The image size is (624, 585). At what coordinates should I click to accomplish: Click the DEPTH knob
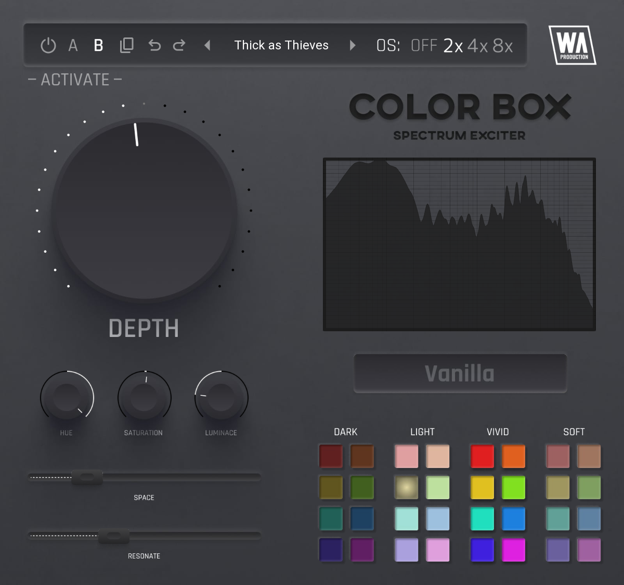(x=144, y=208)
